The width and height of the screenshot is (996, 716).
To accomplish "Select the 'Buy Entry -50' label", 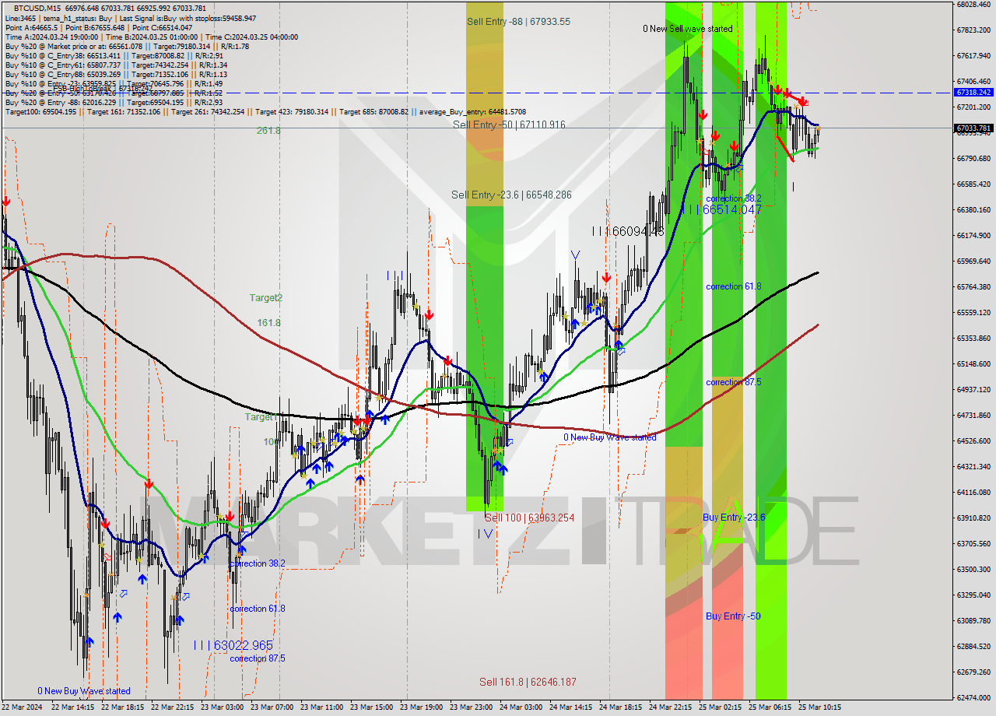I will point(733,616).
